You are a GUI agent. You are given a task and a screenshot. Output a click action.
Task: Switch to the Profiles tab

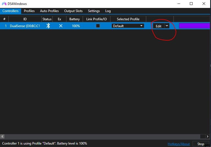[29, 11]
